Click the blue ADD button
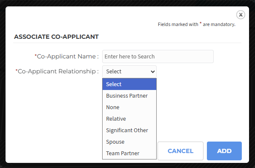This screenshot has width=255, height=168. click(x=224, y=151)
